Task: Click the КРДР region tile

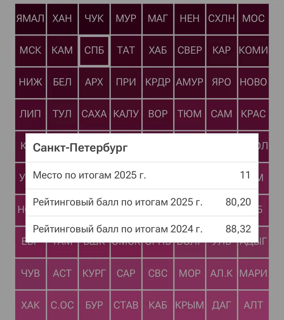Action: [x=158, y=82]
